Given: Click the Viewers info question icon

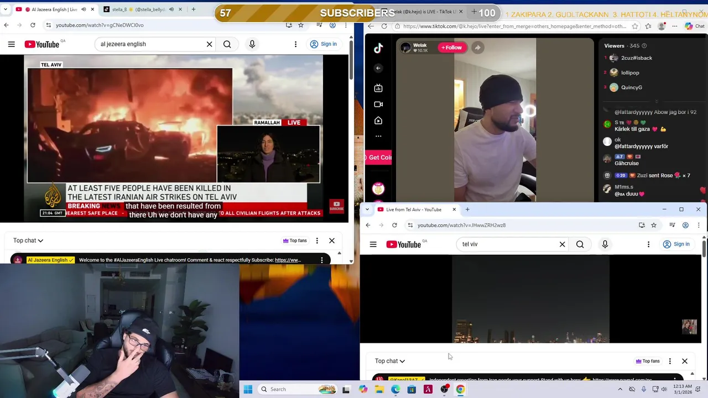Looking at the screenshot, I should click(x=644, y=46).
